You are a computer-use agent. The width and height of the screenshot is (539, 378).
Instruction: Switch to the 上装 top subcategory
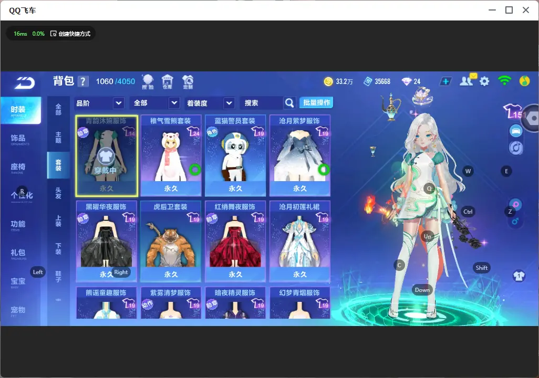pyautogui.click(x=58, y=221)
